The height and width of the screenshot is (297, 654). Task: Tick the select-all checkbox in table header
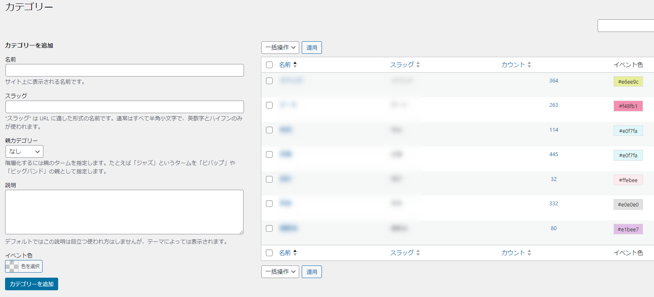coord(269,65)
